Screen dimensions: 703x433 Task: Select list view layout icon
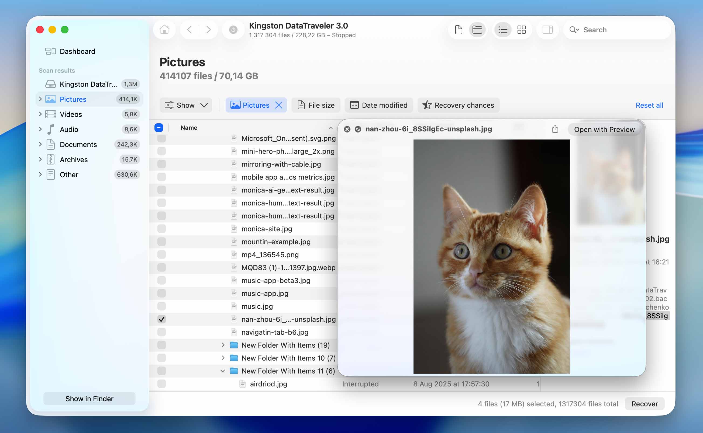click(503, 30)
